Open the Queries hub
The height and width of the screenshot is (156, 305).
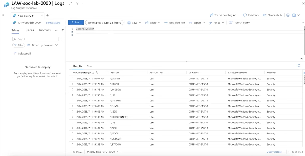(272, 15)
